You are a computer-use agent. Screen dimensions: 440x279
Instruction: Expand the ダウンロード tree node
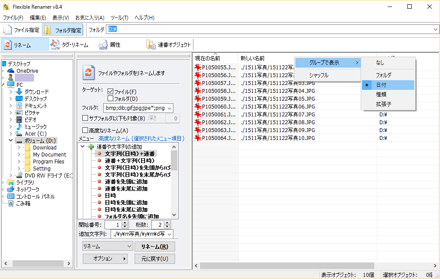point(10,92)
